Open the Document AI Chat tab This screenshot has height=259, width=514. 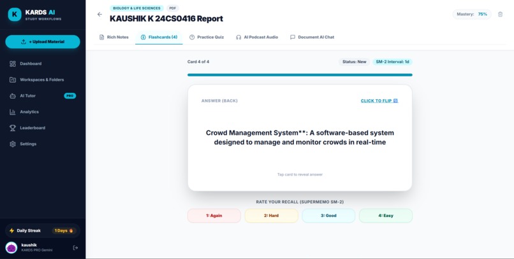[x=312, y=38]
